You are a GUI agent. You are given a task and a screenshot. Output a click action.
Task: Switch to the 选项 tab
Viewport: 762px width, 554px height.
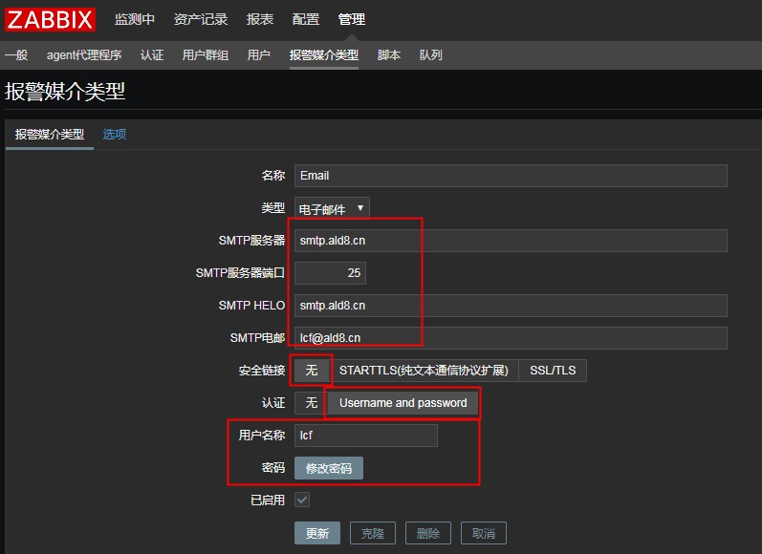pos(115,135)
